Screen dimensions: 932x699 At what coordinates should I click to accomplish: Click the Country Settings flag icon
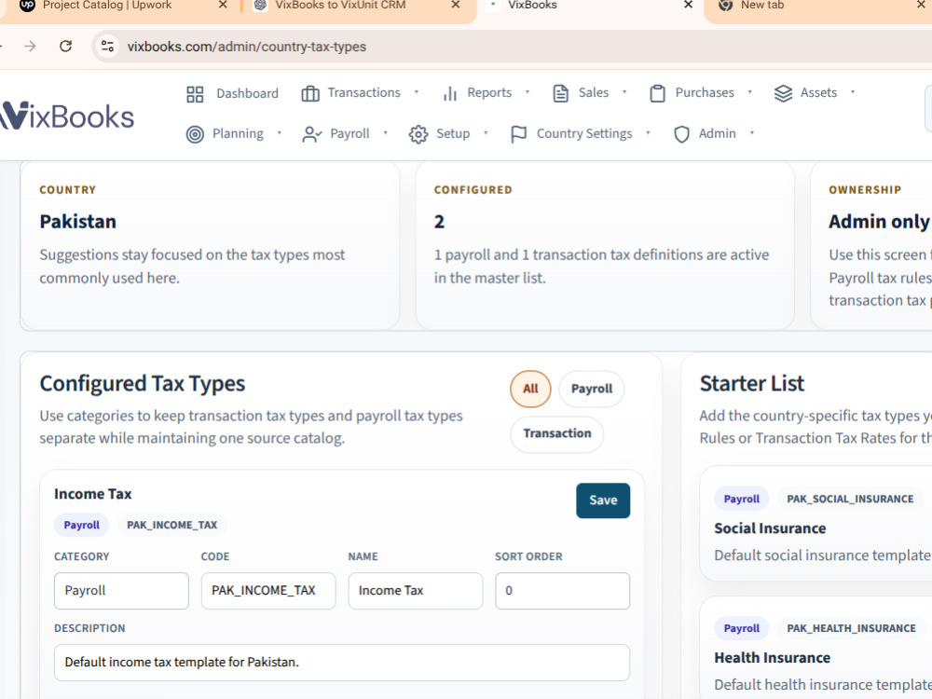(519, 134)
